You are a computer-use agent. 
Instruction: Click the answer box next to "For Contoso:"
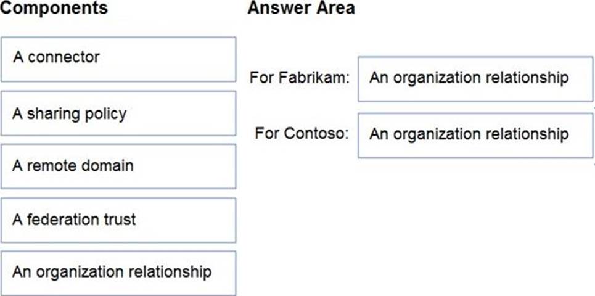coord(475,134)
